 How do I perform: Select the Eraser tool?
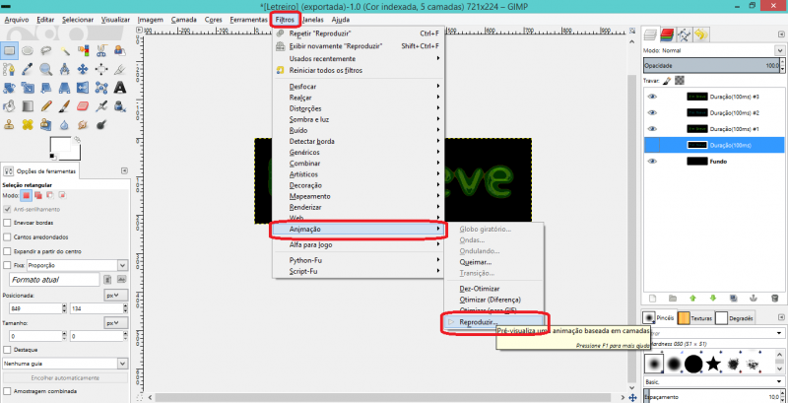84,105
